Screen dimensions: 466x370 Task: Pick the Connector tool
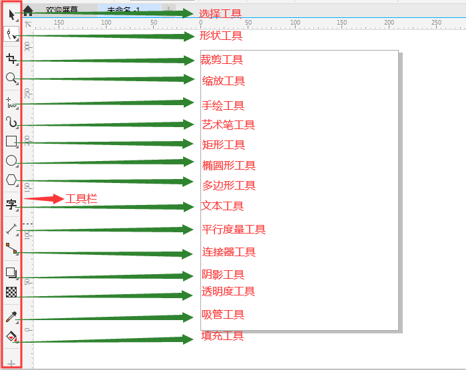11,248
